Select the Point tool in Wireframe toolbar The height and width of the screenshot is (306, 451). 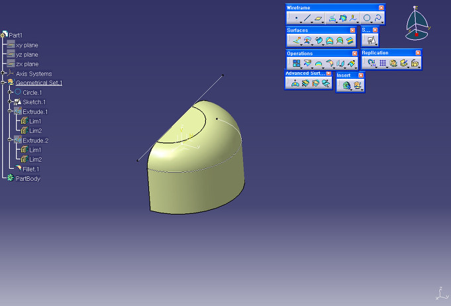pos(296,19)
